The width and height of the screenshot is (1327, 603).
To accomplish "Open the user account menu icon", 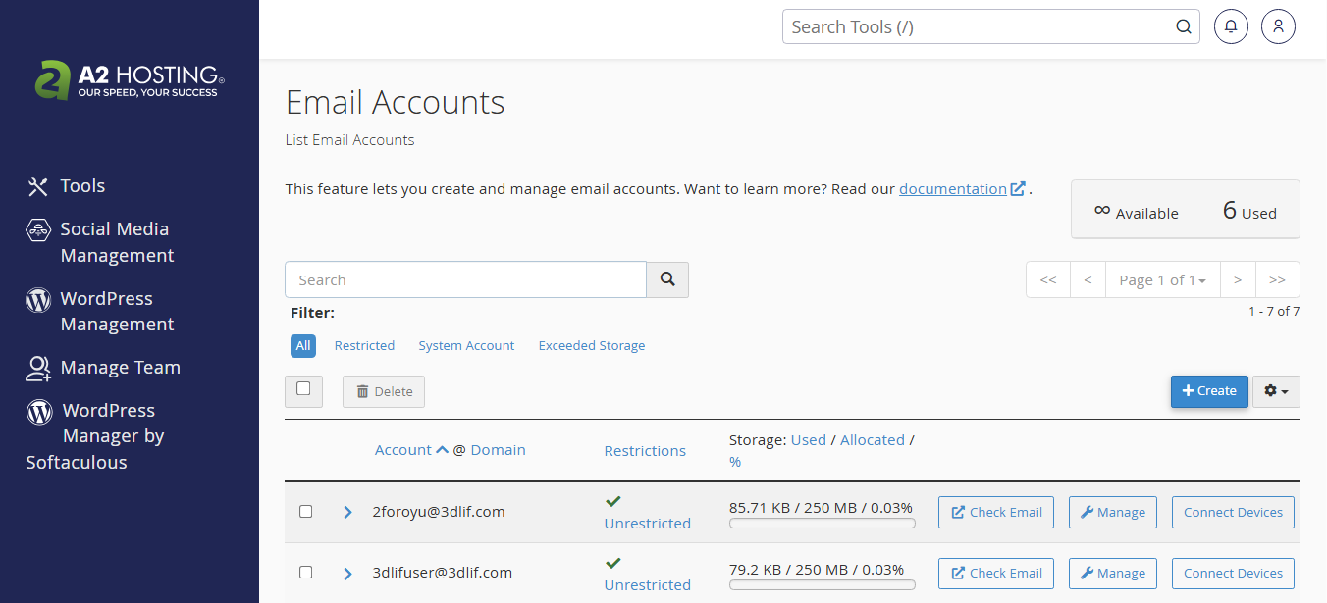I will pos(1278,25).
